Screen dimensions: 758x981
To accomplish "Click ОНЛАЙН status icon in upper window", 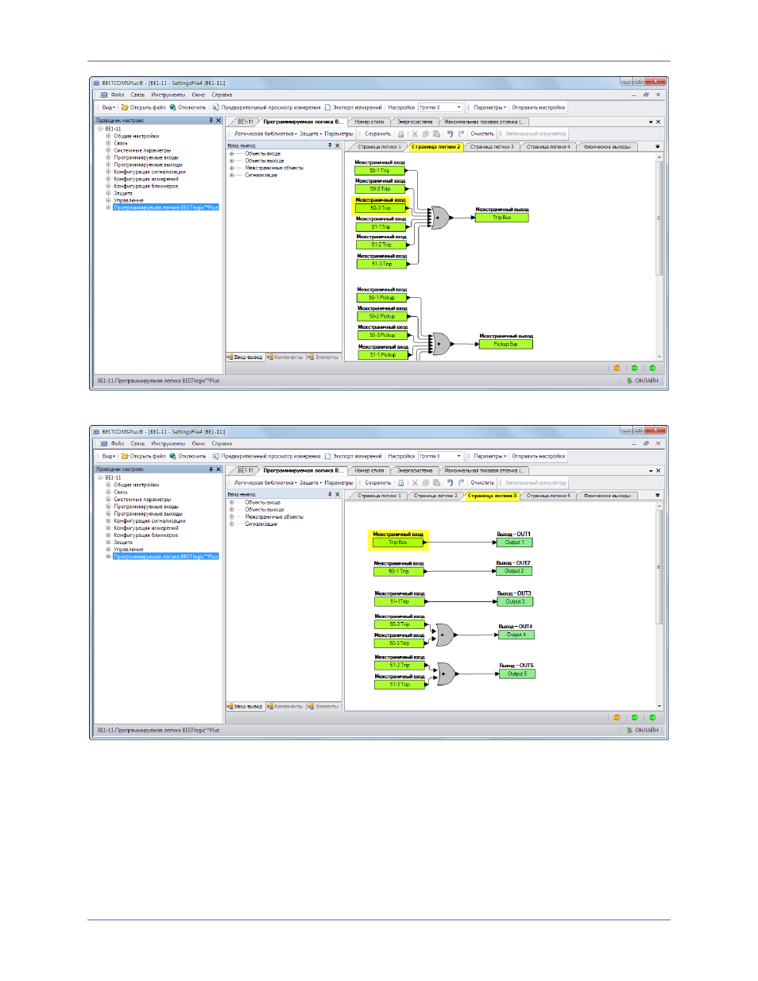I will click(629, 380).
